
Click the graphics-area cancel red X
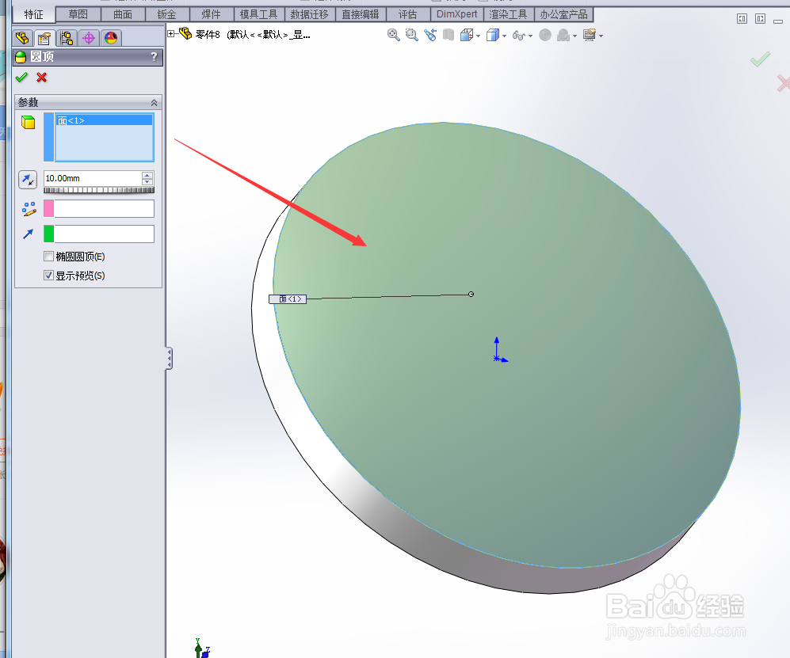coord(784,83)
